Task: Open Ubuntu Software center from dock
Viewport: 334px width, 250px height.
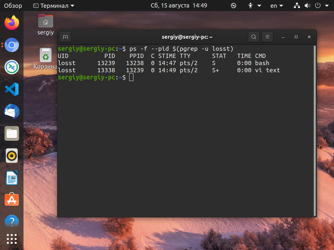Action: point(12,200)
